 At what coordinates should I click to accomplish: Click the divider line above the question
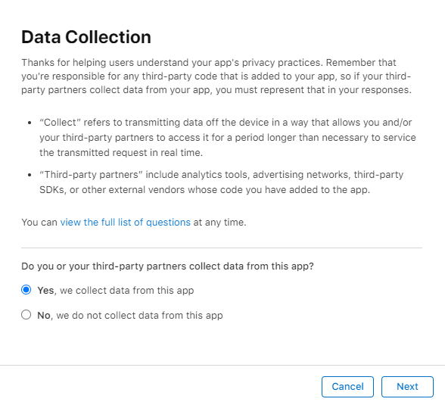click(x=222, y=248)
